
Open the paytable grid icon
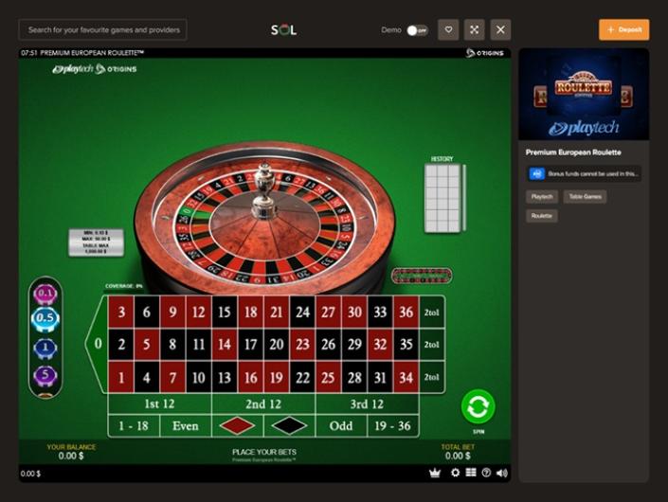pyautogui.click(x=471, y=473)
